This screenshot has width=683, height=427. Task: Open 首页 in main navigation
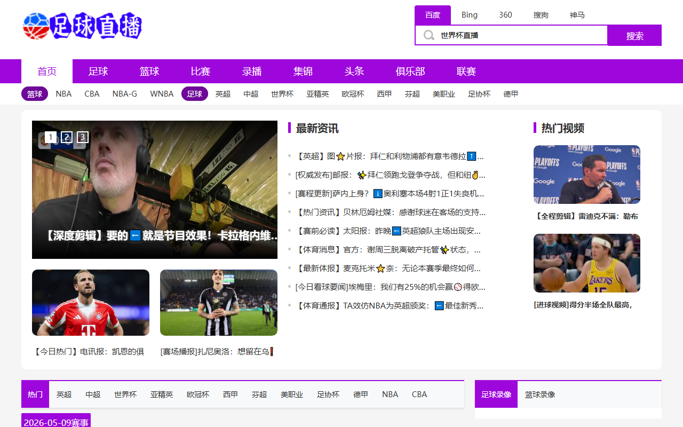click(x=47, y=72)
